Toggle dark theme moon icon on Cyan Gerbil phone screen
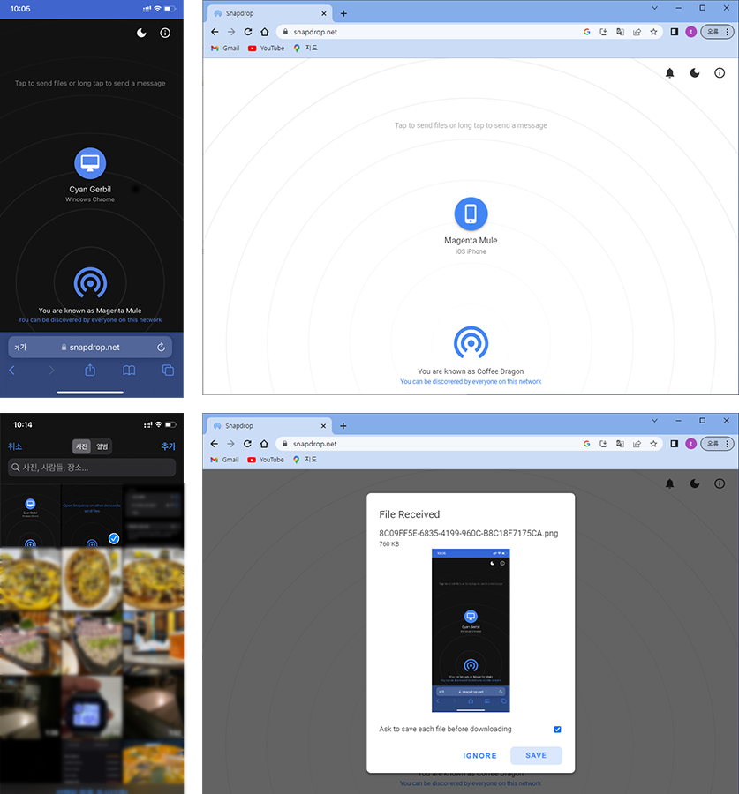This screenshot has width=739, height=794. (x=141, y=33)
